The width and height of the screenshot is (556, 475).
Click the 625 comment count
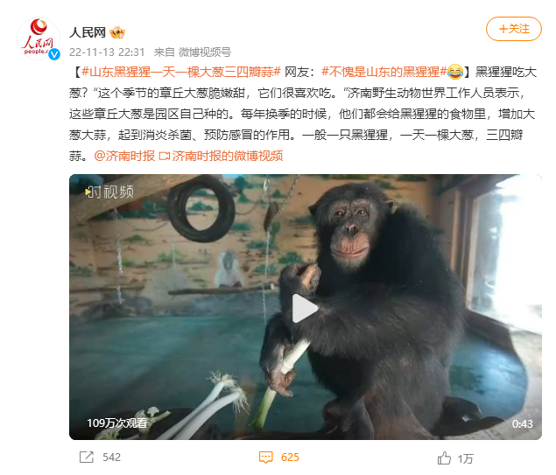[290, 458]
